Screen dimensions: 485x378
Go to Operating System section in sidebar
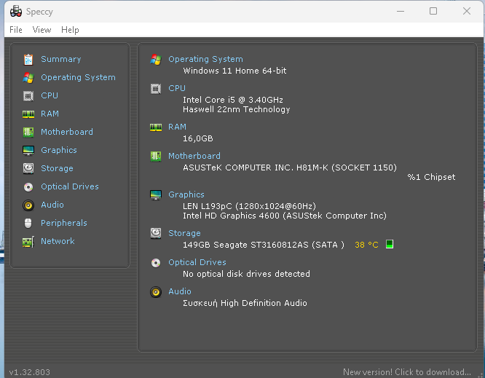pyautogui.click(x=78, y=77)
